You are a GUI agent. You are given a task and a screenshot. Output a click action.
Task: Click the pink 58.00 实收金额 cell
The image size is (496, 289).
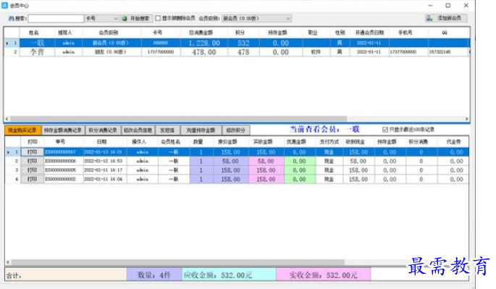(x=266, y=161)
